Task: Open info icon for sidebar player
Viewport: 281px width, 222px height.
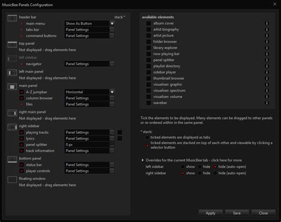Action: point(267,72)
